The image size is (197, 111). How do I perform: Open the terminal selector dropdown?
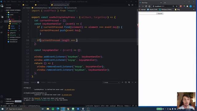click(x=111, y=82)
